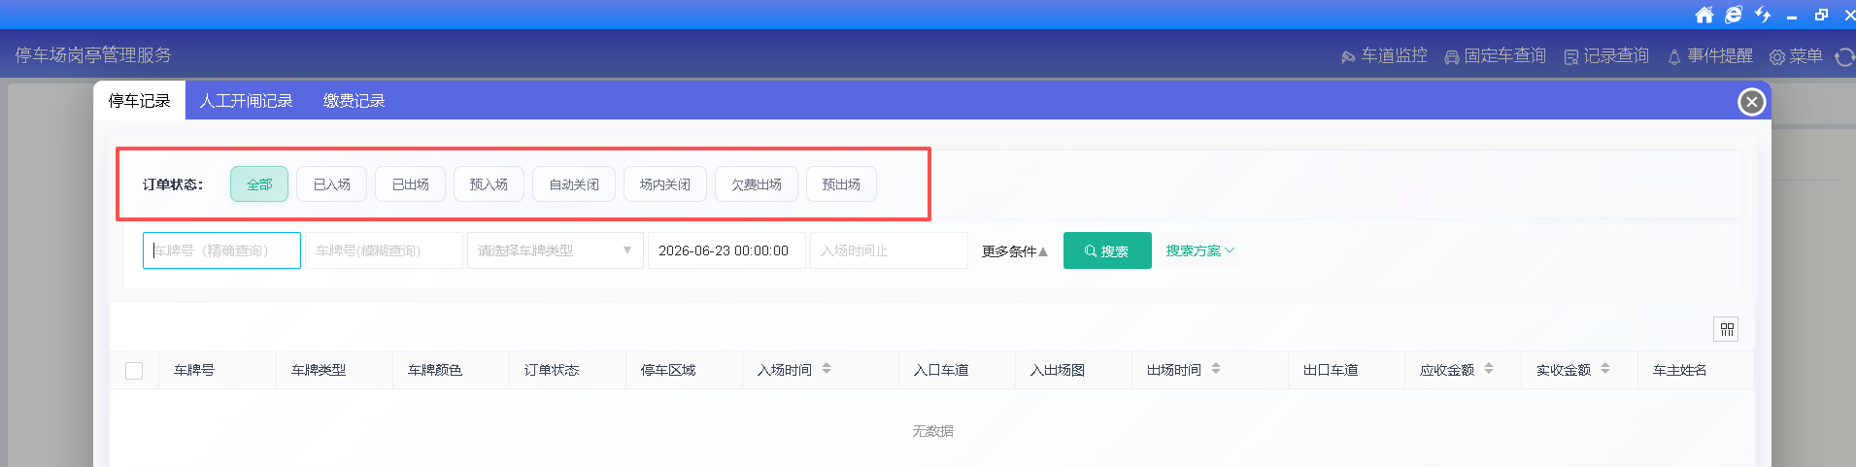Viewport: 1856px width, 467px height.
Task: Select the 预出场 order status filter
Action: tap(841, 184)
